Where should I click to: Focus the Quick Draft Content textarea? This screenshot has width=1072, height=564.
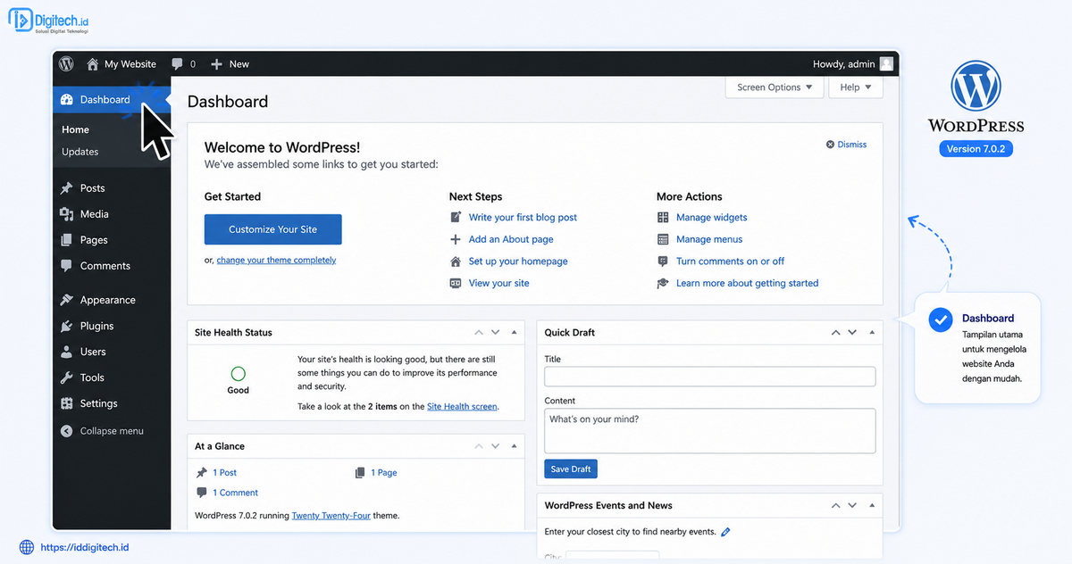click(710, 431)
